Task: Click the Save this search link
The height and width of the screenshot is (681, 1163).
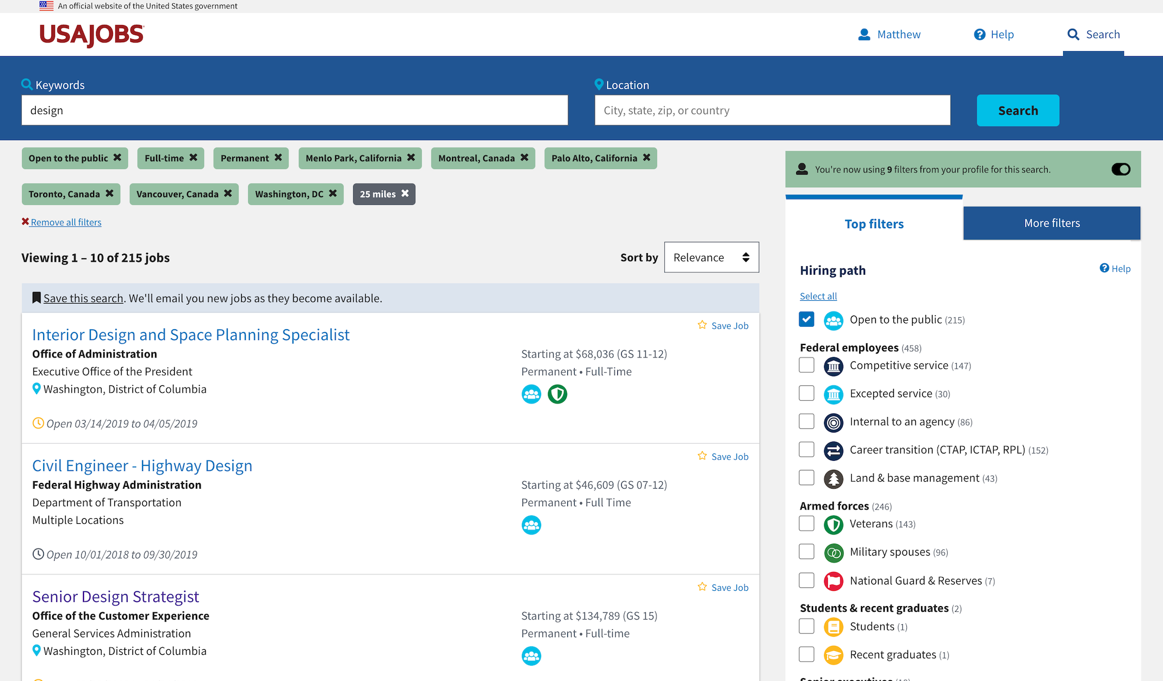Action: tap(83, 298)
